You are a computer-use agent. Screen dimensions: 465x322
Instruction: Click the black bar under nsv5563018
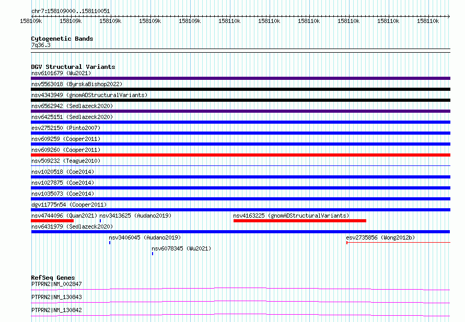[x=240, y=89]
